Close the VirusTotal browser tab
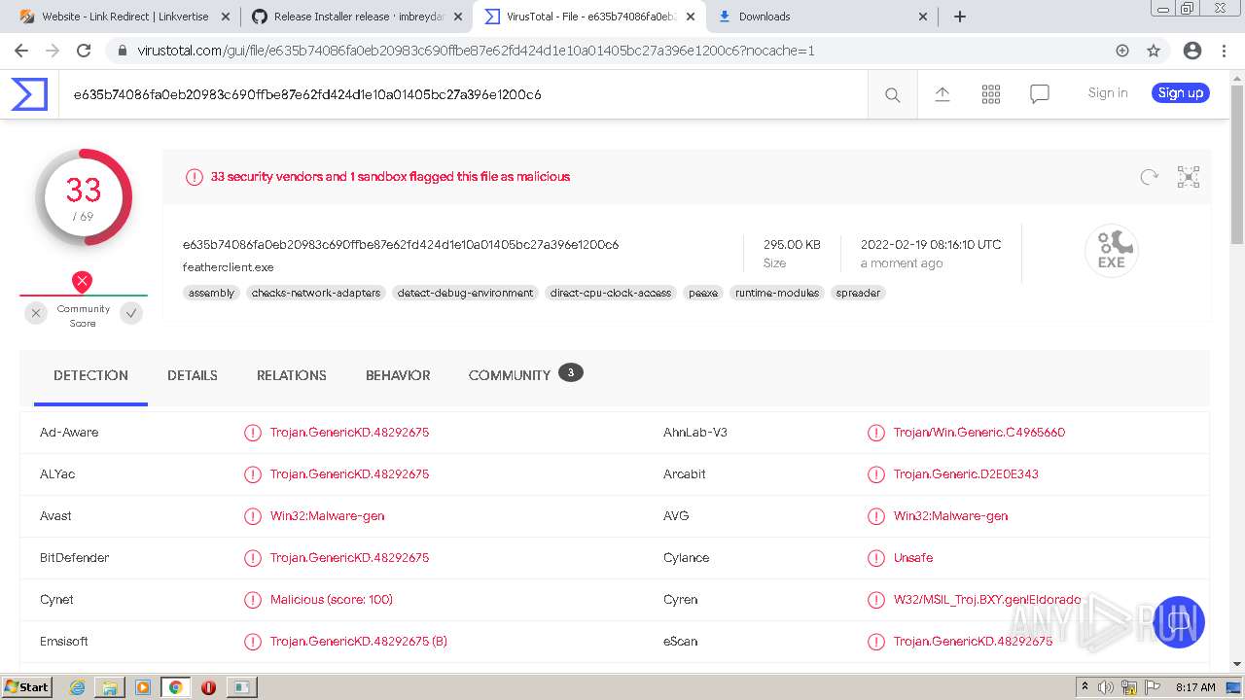Screen dimensions: 1245x700 pos(690,17)
